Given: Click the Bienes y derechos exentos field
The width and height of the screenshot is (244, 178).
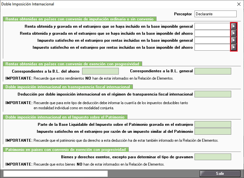Looking at the screenshot, I should tap(213, 157).
